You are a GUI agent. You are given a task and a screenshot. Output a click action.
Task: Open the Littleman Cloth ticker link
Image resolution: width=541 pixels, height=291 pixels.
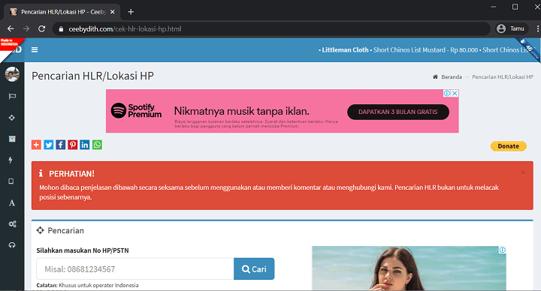(x=345, y=50)
